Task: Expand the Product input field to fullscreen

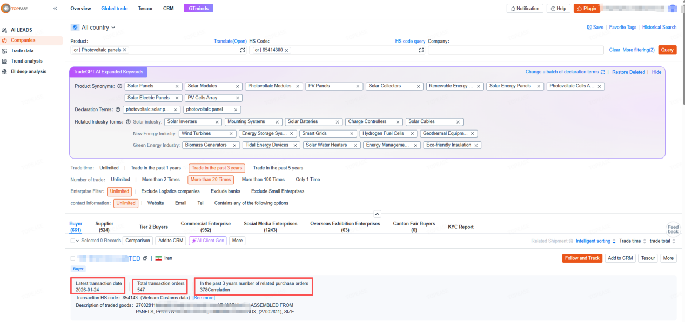Action: (x=241, y=50)
